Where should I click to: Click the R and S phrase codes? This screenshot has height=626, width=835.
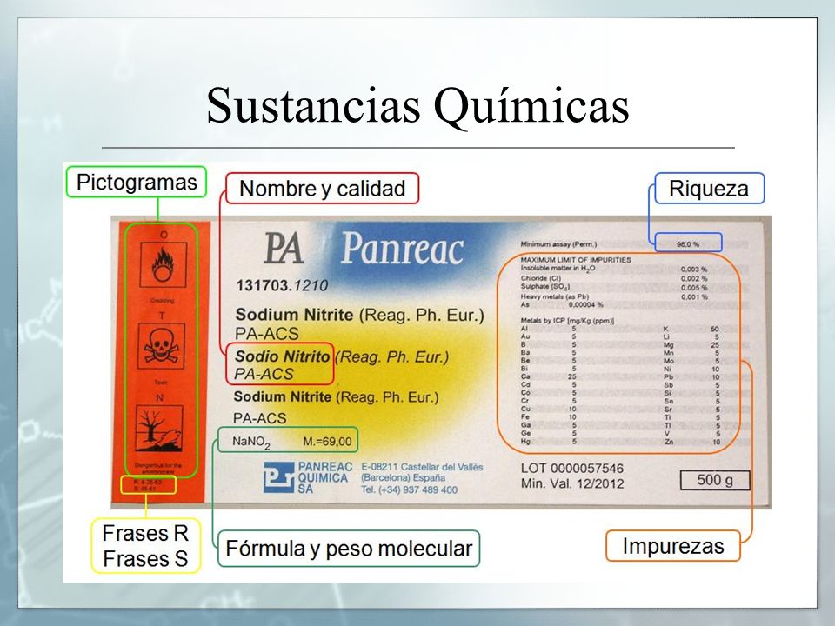[x=148, y=485]
